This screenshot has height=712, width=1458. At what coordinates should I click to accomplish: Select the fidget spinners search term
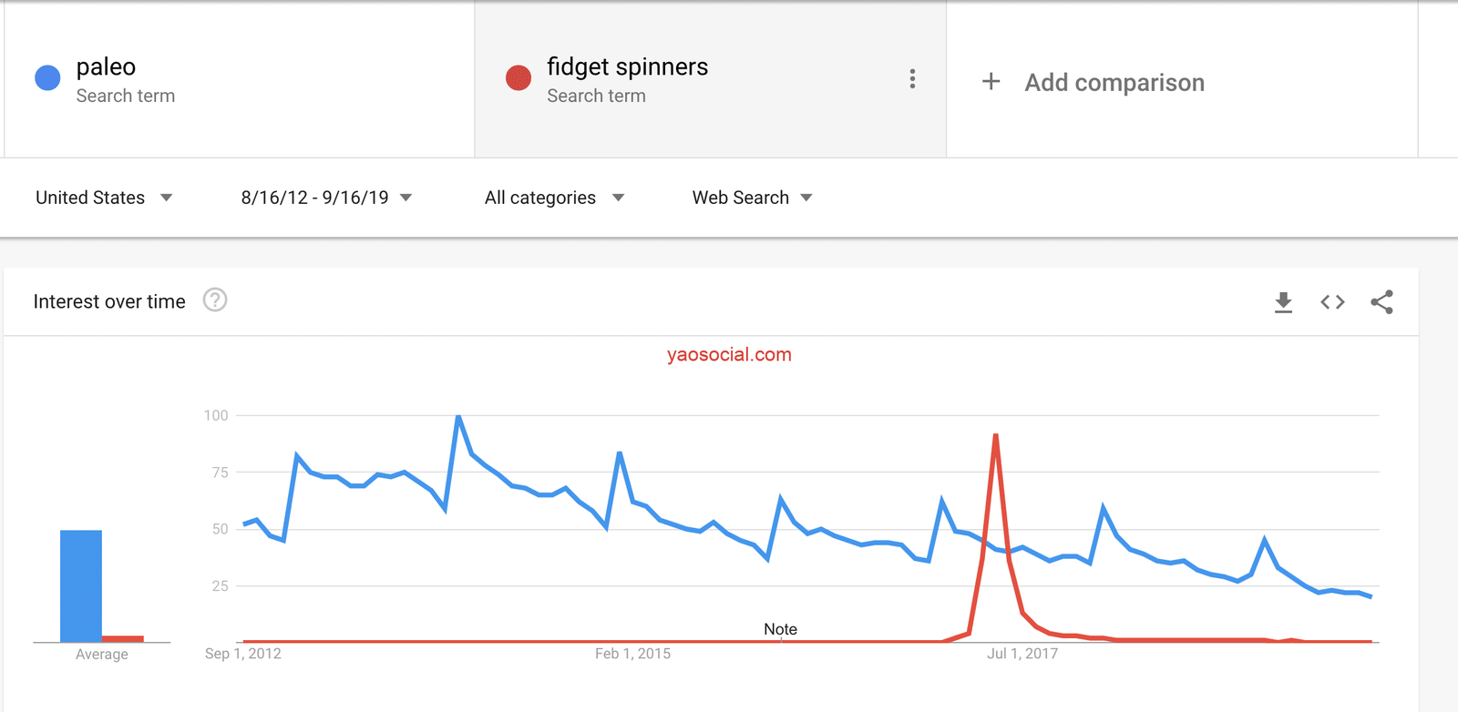pos(627,67)
